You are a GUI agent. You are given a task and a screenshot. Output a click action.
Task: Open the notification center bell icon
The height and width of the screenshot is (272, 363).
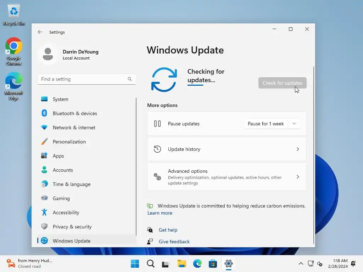coord(353,263)
